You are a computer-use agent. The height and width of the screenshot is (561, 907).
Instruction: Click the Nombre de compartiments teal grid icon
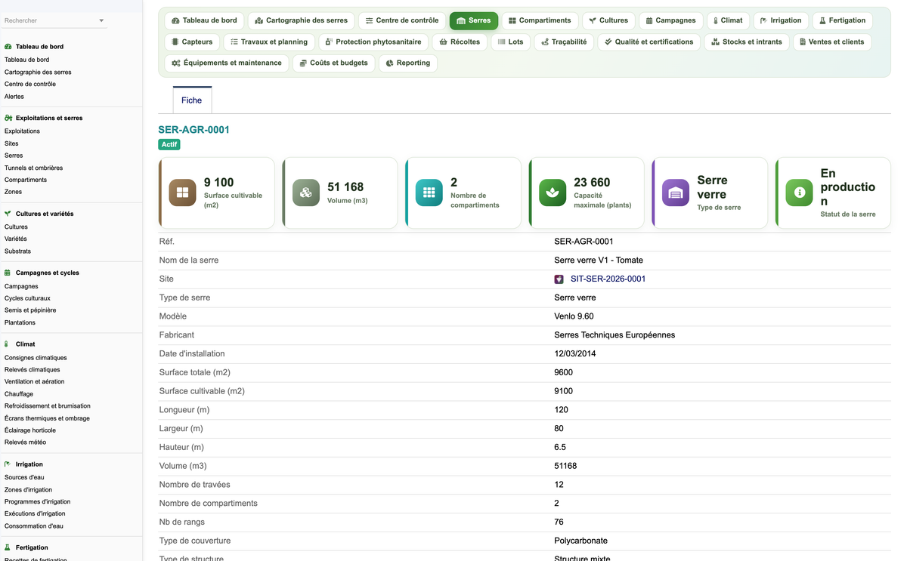click(x=429, y=193)
